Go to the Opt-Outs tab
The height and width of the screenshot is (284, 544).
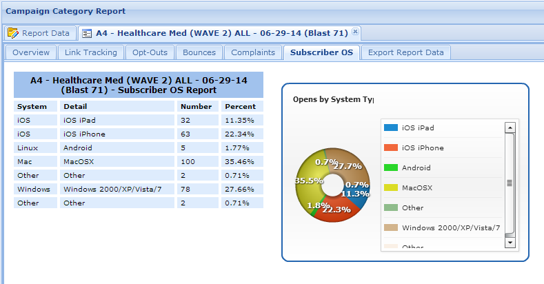point(150,52)
